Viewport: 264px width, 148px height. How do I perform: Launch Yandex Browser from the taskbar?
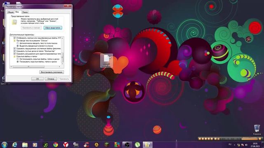(66, 145)
